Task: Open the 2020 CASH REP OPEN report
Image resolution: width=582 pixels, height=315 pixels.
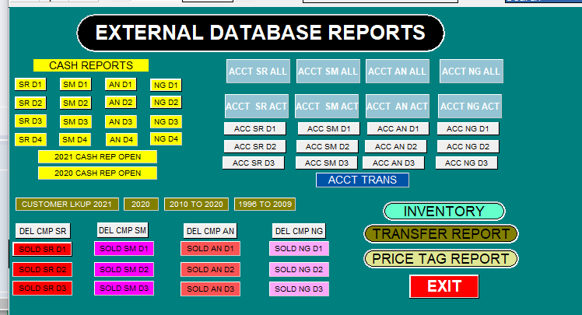Action: tap(97, 173)
